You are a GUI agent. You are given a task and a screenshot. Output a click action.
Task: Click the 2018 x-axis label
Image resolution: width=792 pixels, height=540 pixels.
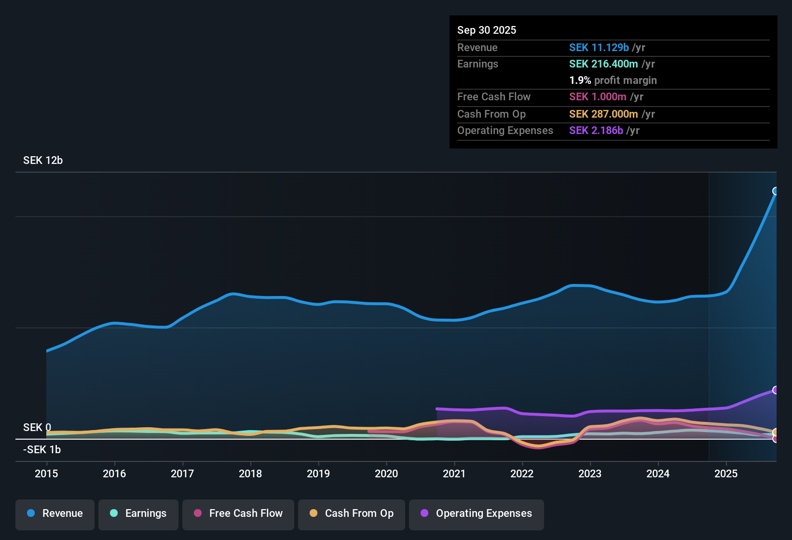click(x=250, y=474)
